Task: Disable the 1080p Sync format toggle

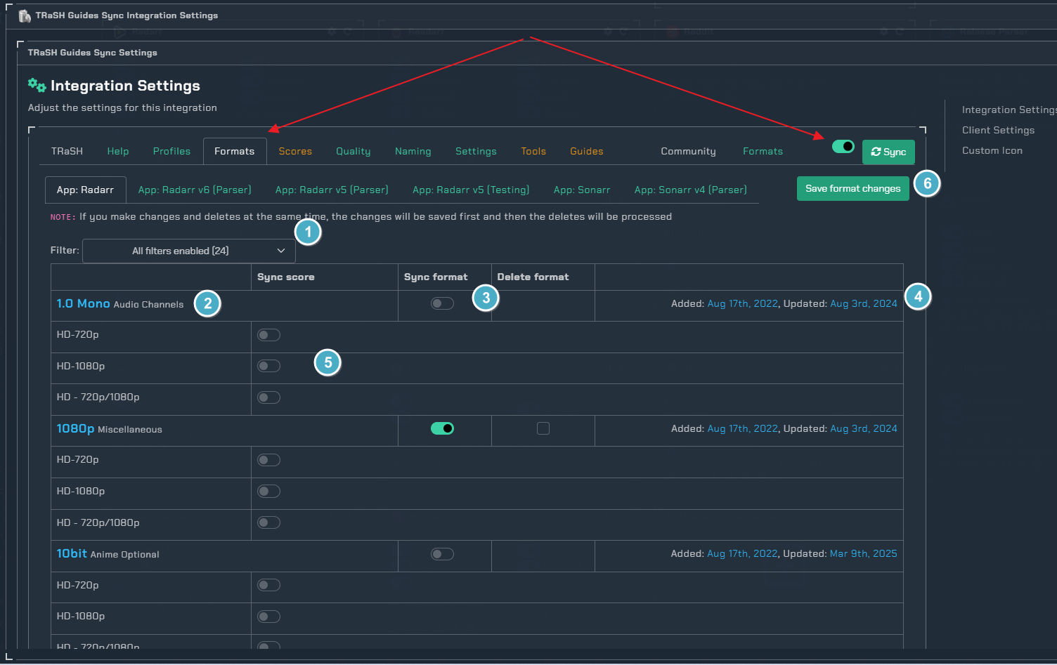Action: (x=442, y=428)
